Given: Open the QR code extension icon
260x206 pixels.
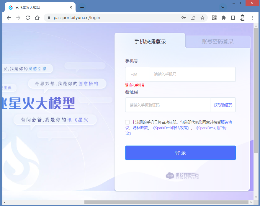Looking at the screenshot, I should (214, 18).
